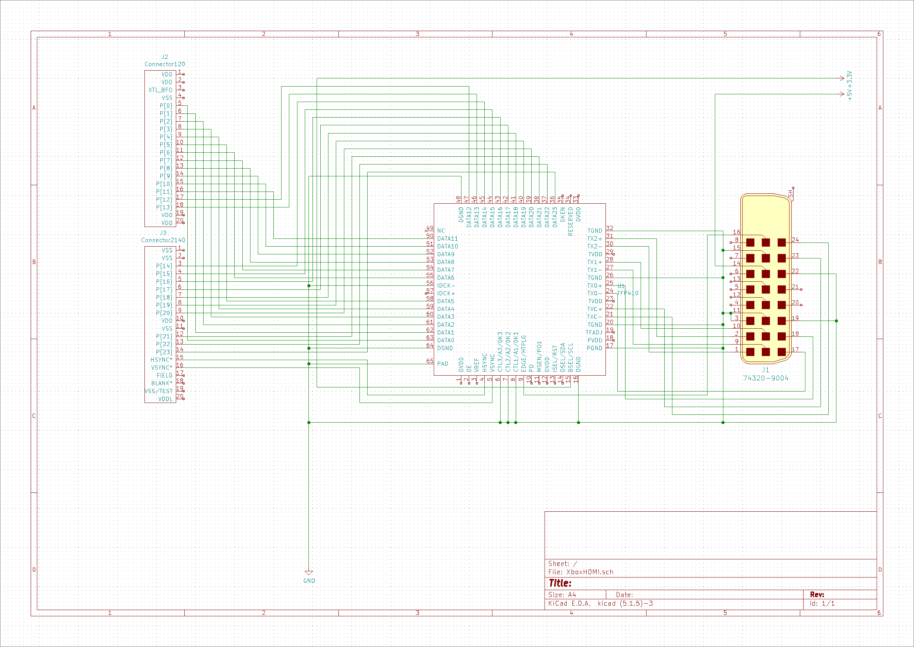Select the U1 reference label
Viewport: 914px width, 647px height.
coord(621,286)
